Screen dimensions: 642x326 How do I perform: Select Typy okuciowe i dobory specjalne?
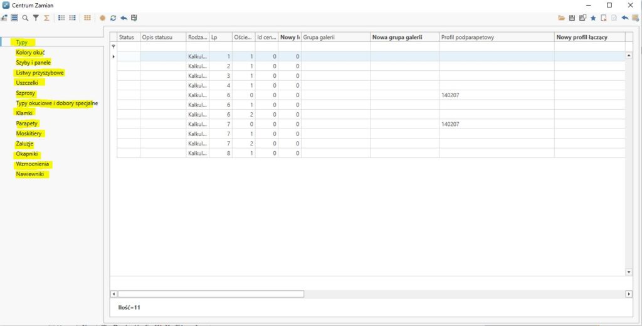pyautogui.click(x=57, y=103)
